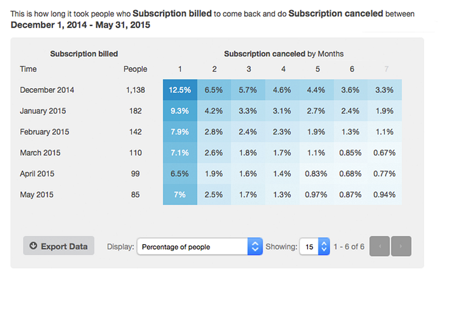
Task: Click the December 2014 month 7 cell 3.3%
Action: click(386, 90)
